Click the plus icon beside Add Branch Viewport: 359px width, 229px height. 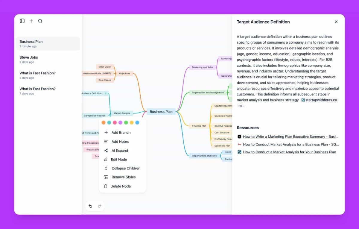106,132
